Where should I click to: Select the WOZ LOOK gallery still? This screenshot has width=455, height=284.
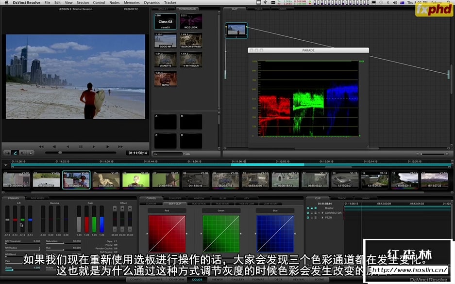pyautogui.click(x=191, y=21)
